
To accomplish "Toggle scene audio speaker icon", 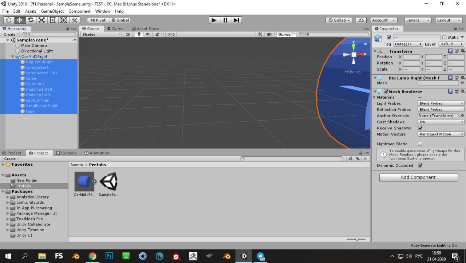I will [x=148, y=34].
